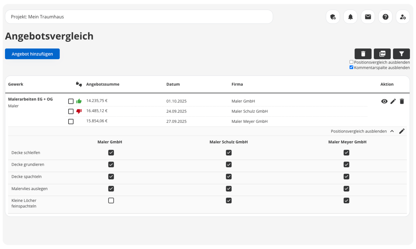Edit Malerarbeiten row with pencil icon
The height and width of the screenshot is (249, 416).
coord(393,101)
